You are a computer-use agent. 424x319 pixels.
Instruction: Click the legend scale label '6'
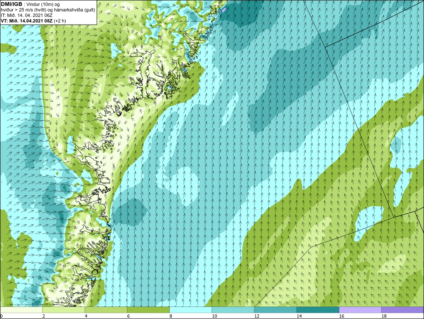coord(128,316)
